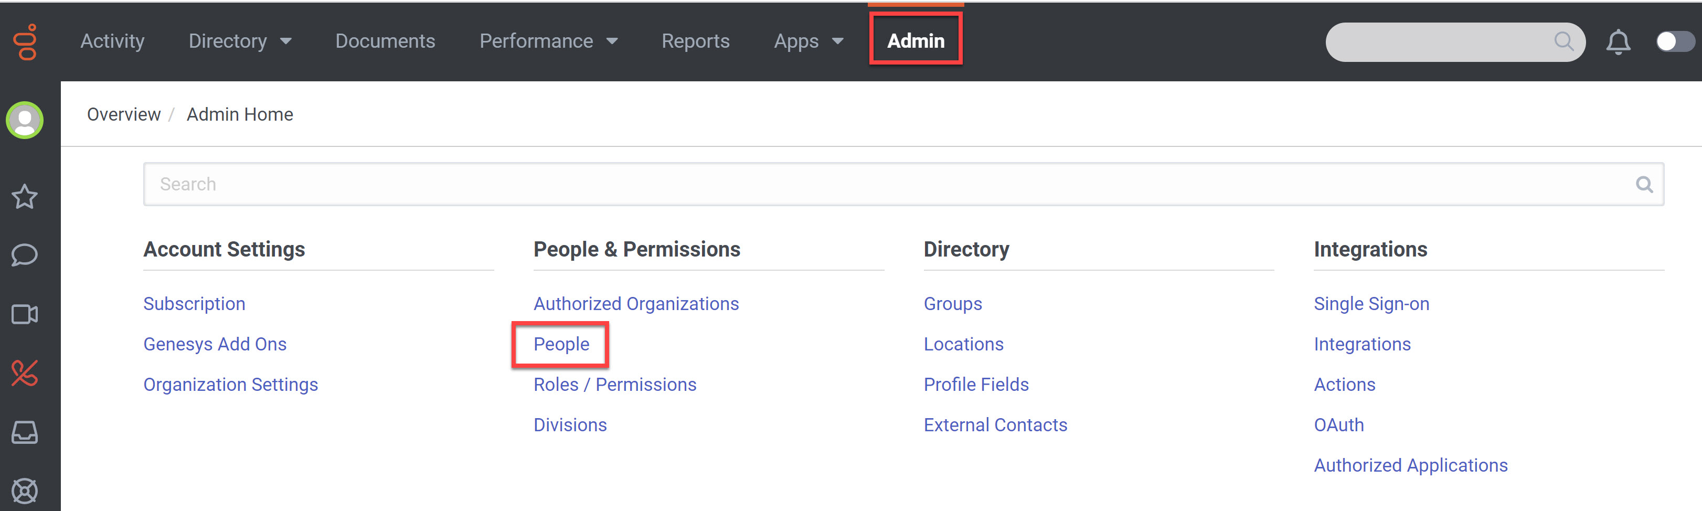Viewport: 1702px width, 511px height.
Task: Open the inbox tray icon
Action: pos(25,432)
